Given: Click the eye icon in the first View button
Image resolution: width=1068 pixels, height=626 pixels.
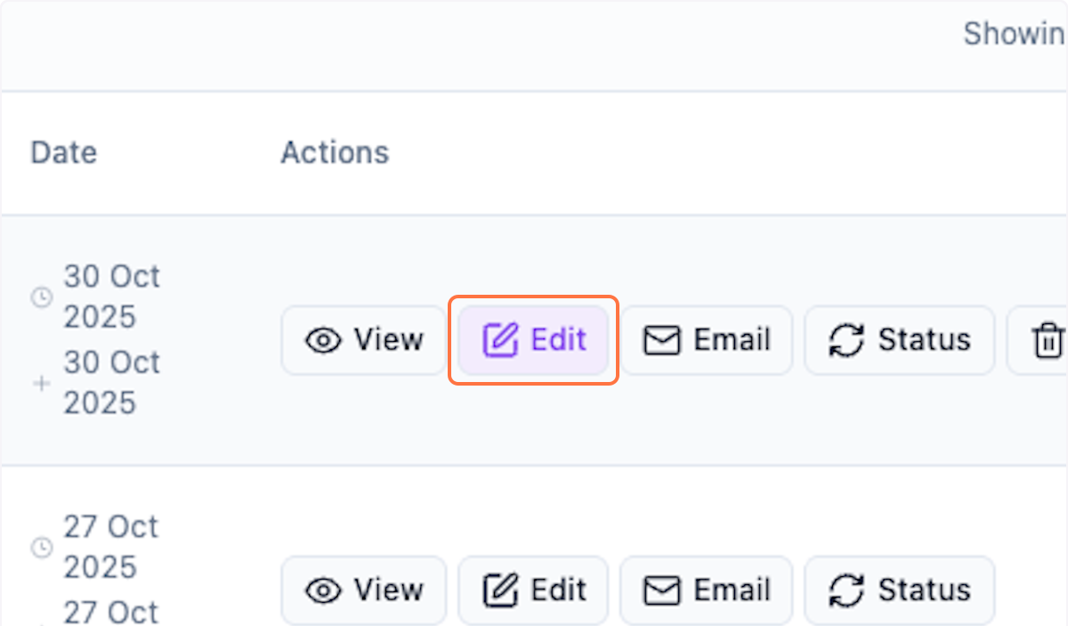Looking at the screenshot, I should point(323,340).
